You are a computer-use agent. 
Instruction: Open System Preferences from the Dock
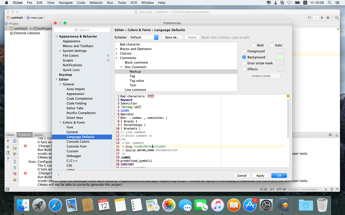[266, 205]
